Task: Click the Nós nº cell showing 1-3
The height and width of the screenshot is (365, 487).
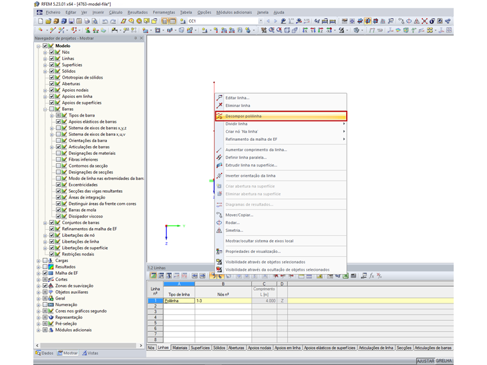Action: tap(223, 301)
